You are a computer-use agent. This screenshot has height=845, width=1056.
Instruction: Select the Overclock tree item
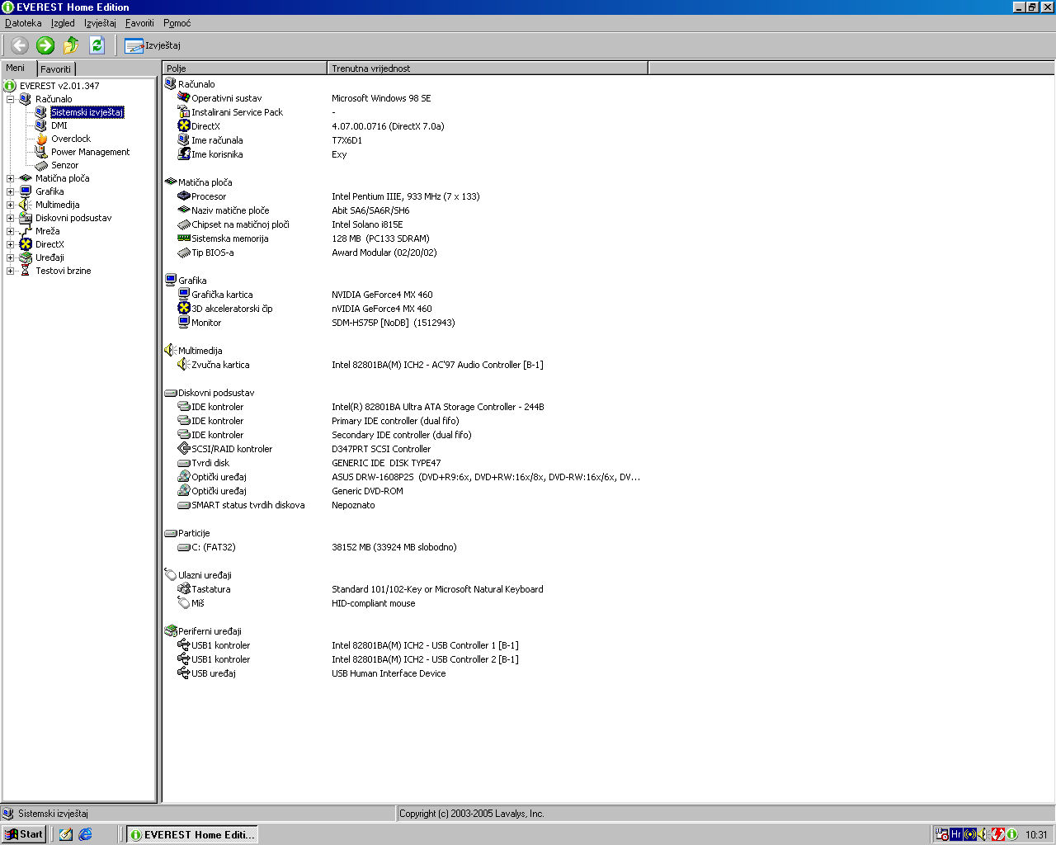pyautogui.click(x=71, y=139)
